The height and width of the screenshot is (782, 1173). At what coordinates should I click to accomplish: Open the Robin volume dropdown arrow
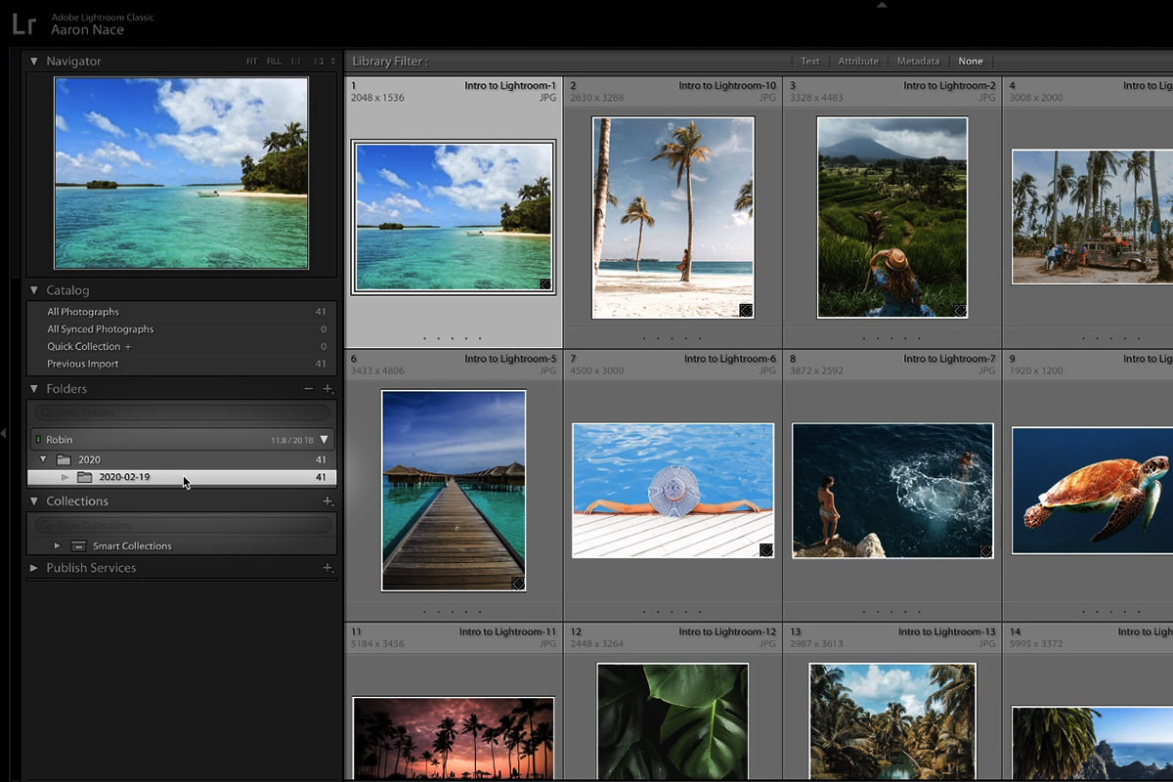325,440
